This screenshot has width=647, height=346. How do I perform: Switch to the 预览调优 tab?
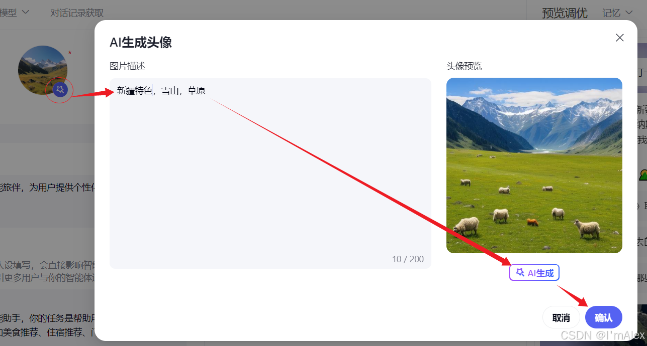[565, 13]
